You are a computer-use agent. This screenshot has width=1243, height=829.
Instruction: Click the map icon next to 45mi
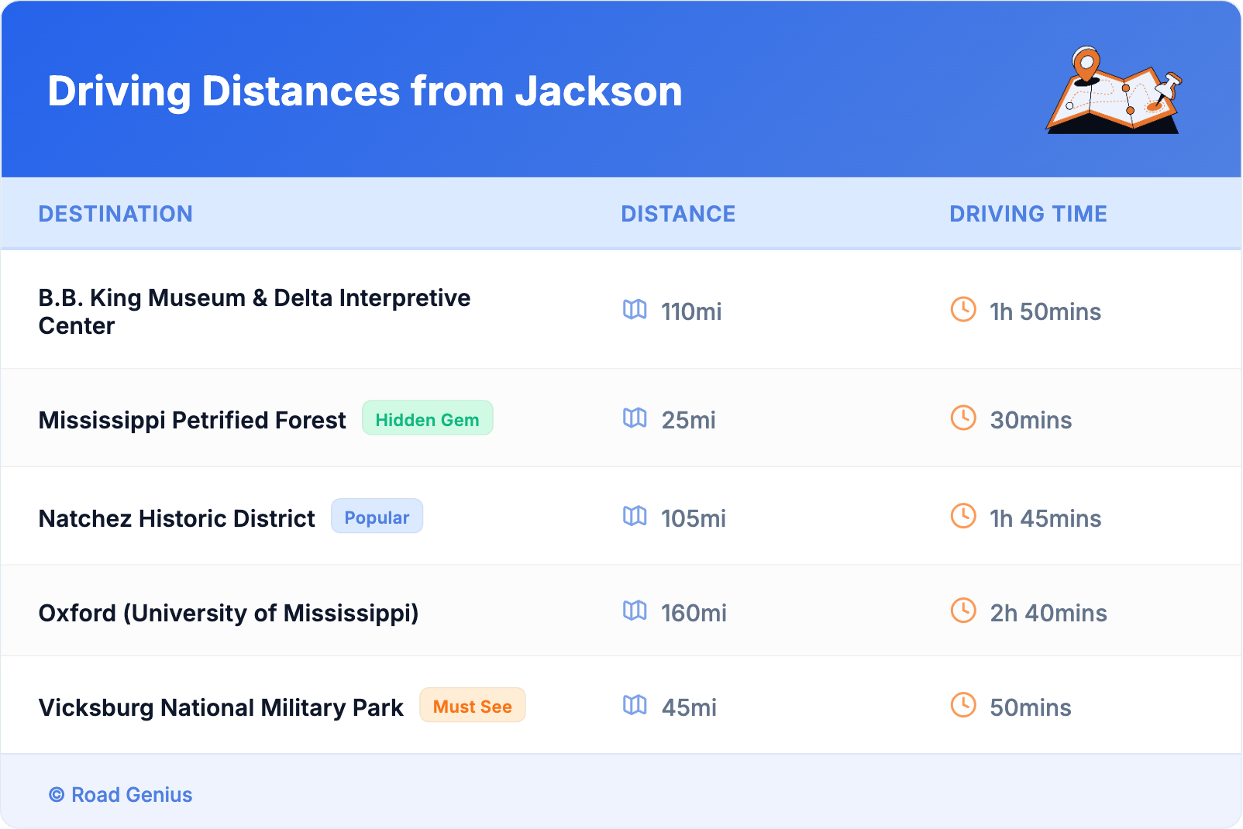tap(635, 706)
